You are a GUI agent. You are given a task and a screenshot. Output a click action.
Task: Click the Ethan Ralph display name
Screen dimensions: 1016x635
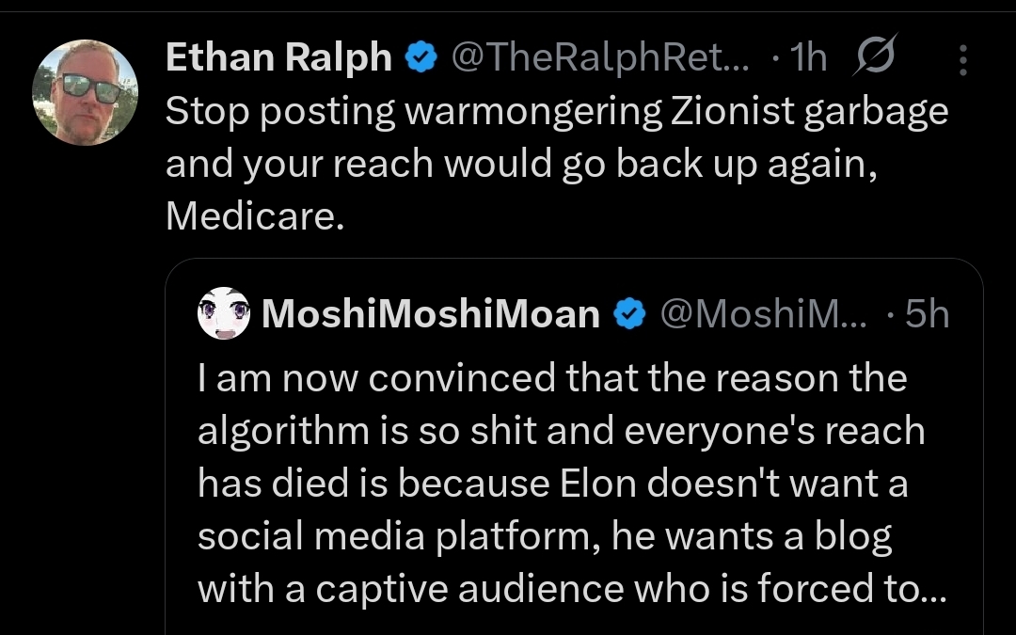(278, 58)
